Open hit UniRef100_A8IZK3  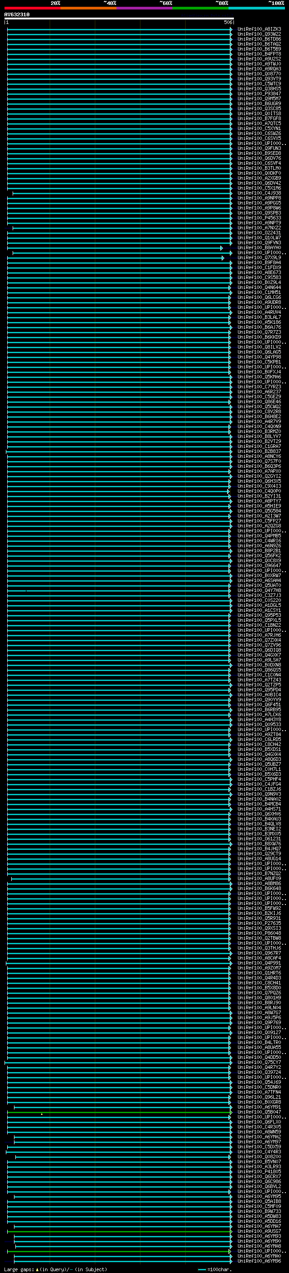(259, 29)
